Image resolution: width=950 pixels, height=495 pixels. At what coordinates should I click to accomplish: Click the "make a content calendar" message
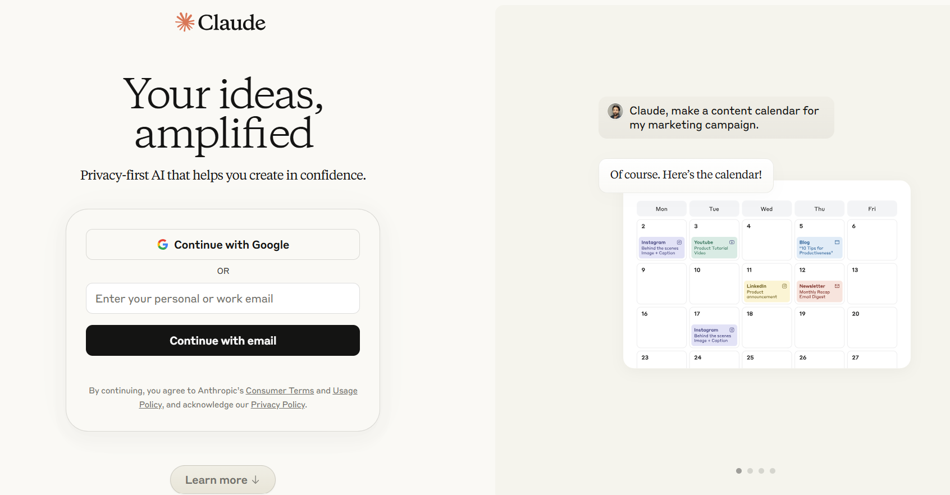pyautogui.click(x=716, y=118)
